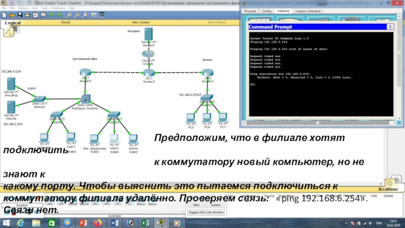Viewport: 405px width, 228px height.
Task: Select the Зам. Директора PC
Action: 94,139
